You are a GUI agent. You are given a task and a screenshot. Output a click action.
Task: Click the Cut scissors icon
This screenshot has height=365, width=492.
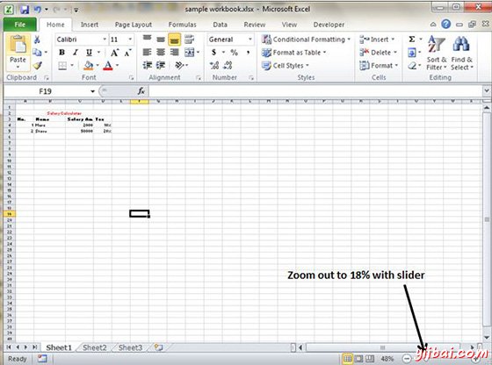pos(37,39)
